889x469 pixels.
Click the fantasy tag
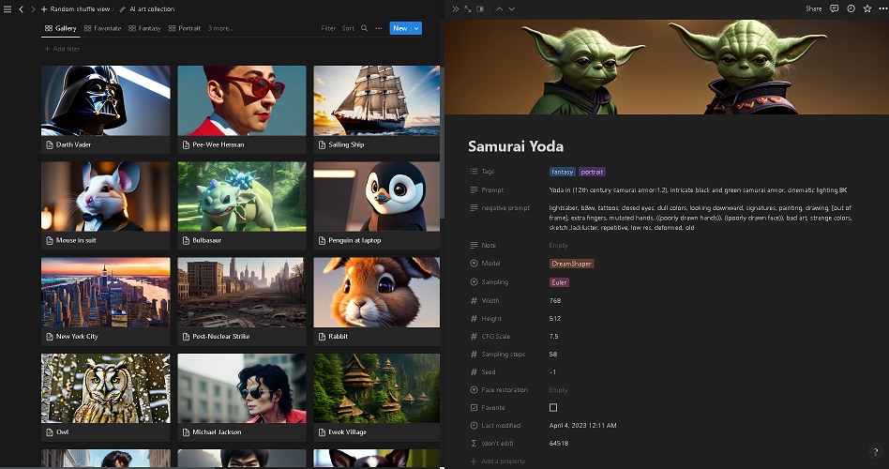(x=563, y=172)
